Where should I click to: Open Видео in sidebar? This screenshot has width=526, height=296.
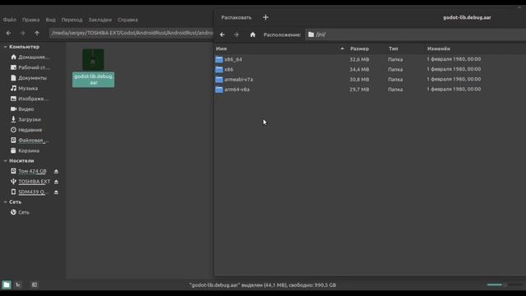click(22, 109)
